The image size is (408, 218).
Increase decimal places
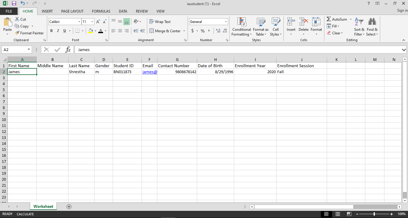click(218, 31)
